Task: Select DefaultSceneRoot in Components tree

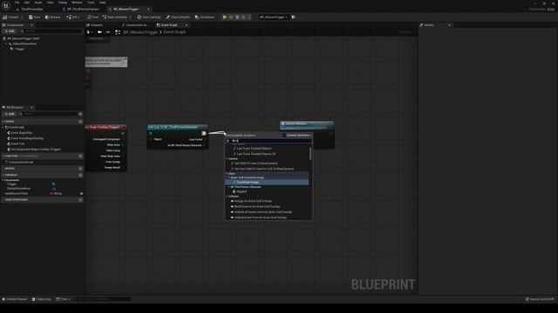Action: click(24, 43)
